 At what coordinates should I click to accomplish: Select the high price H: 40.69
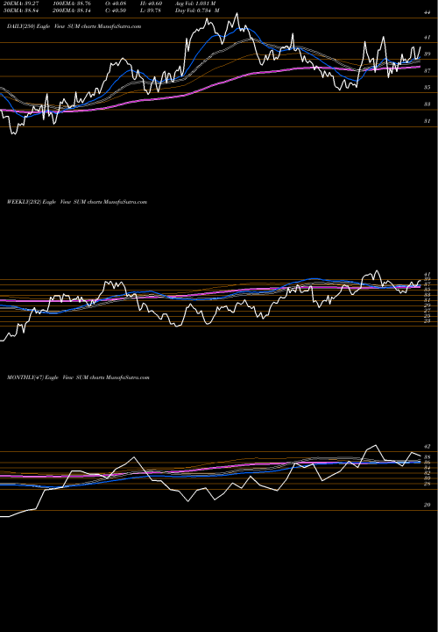click(x=151, y=4)
